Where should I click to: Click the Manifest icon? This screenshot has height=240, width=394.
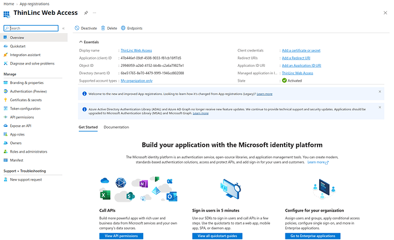(5, 160)
